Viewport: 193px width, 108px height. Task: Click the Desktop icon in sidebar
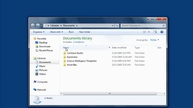click(x=37, y=43)
